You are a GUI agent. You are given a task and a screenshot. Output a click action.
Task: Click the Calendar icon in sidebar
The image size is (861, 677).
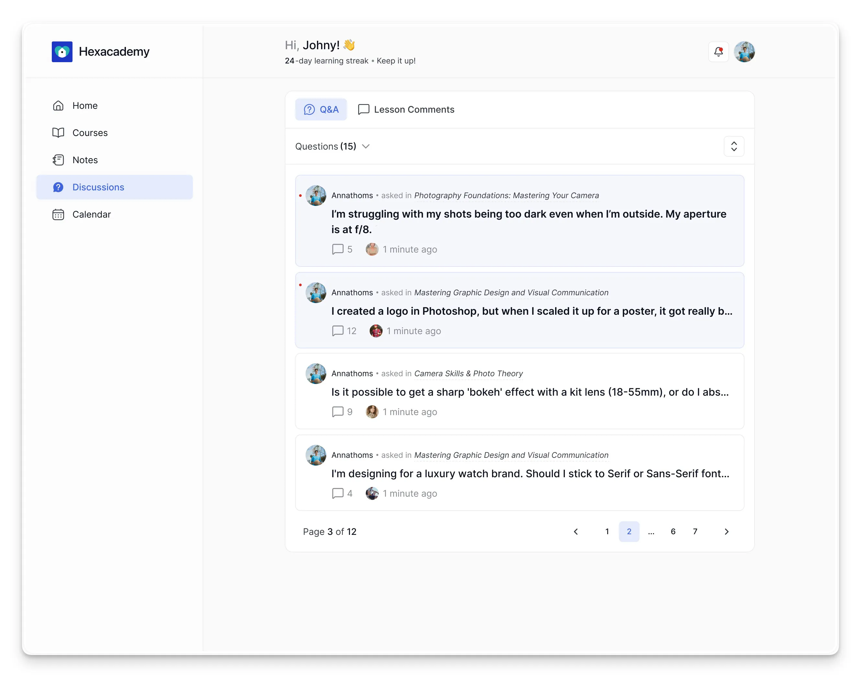tap(58, 214)
